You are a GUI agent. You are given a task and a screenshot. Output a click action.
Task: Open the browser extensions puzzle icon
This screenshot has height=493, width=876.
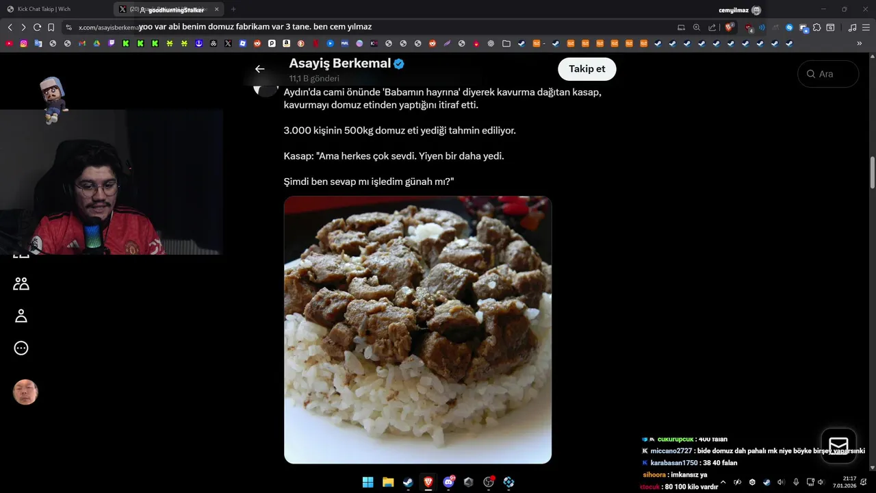[x=817, y=27]
